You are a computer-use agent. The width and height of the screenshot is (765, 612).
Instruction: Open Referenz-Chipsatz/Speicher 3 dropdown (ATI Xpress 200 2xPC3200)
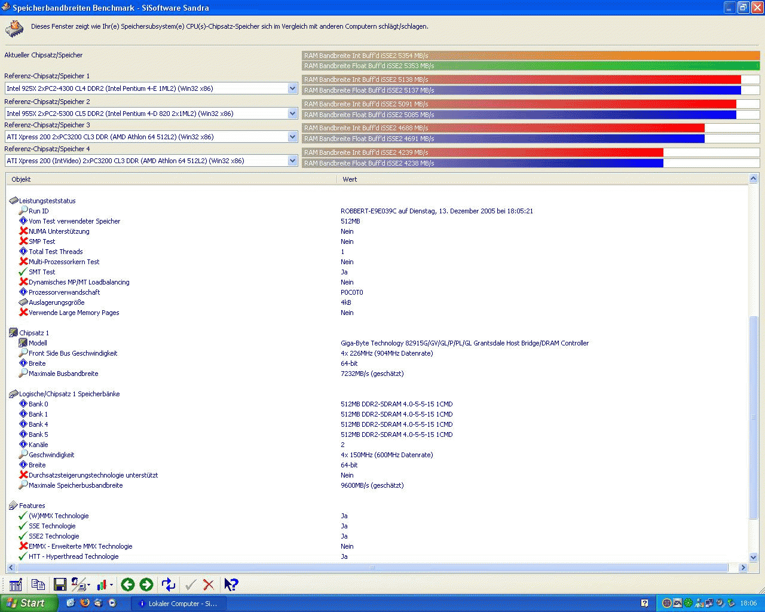pos(292,137)
